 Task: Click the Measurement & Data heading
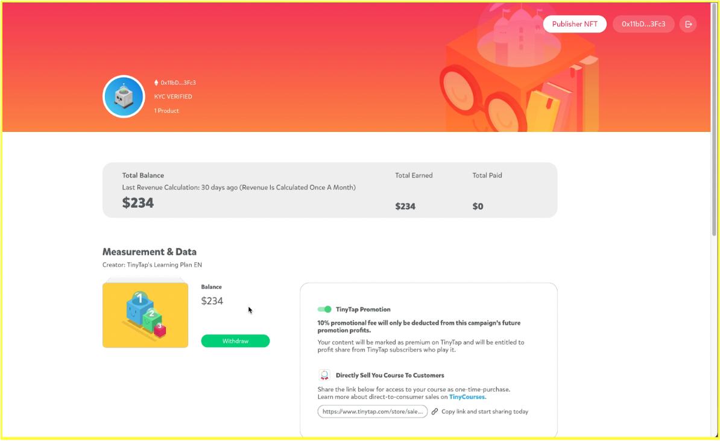[x=150, y=252]
